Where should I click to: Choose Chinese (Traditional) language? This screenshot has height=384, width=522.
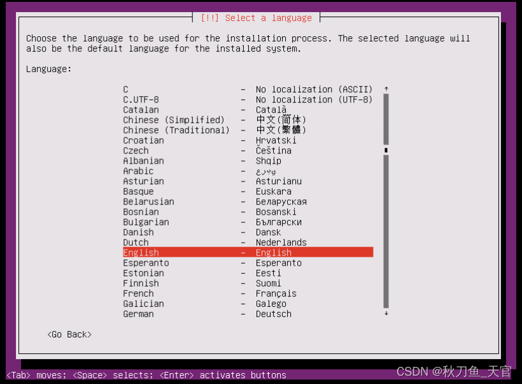[248, 130]
